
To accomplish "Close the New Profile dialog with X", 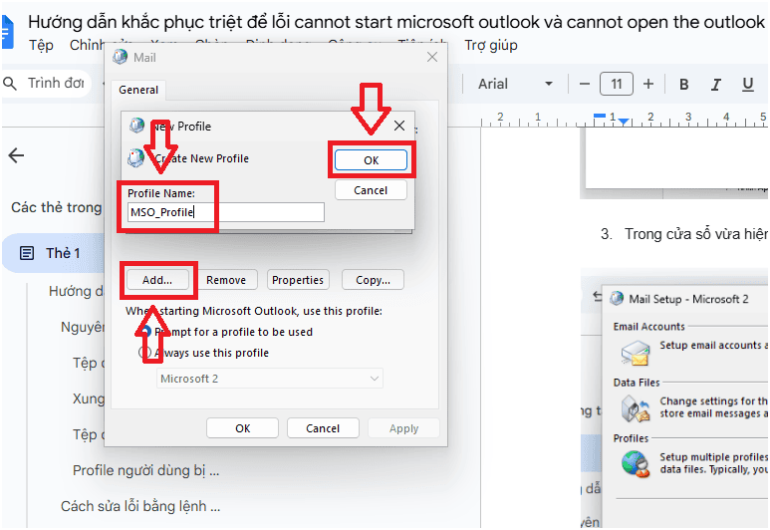I will 399,126.
